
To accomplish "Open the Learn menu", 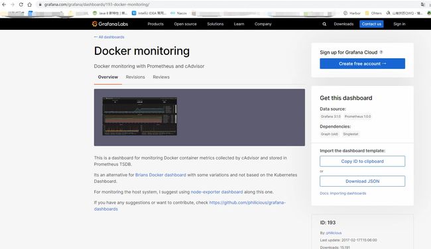I will 239,24.
